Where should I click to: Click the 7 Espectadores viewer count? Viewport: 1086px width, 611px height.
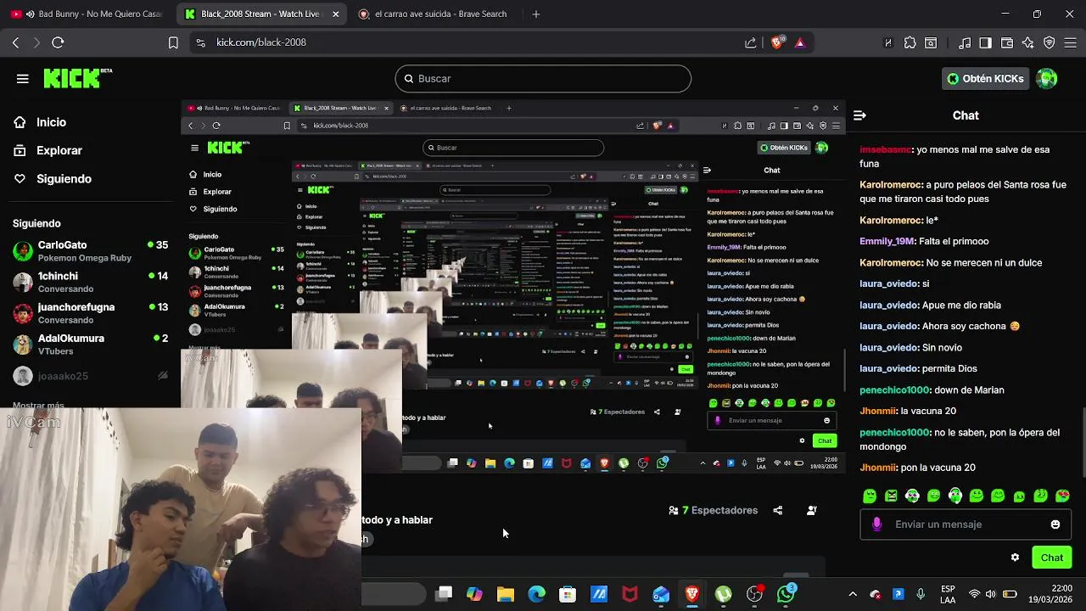click(x=713, y=510)
